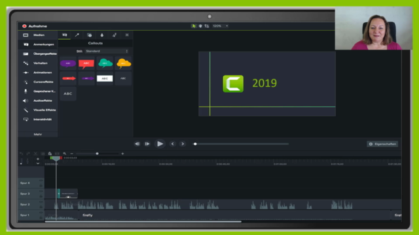Undo the last timeline action
Screen dimensions: 419x235
click(x=22, y=153)
